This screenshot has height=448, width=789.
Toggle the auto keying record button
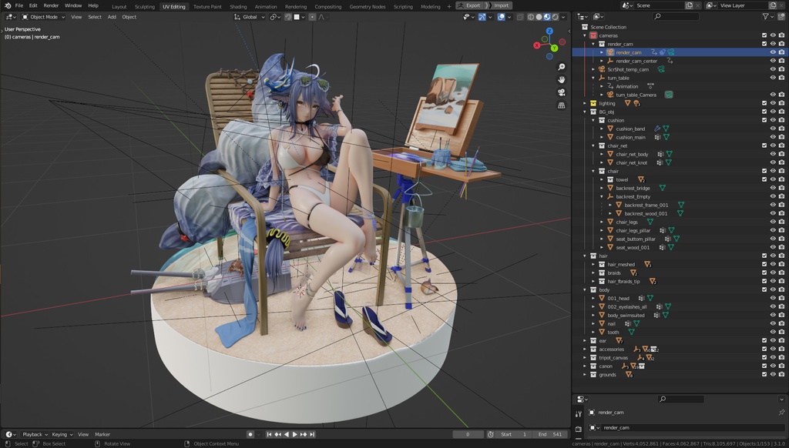point(250,434)
